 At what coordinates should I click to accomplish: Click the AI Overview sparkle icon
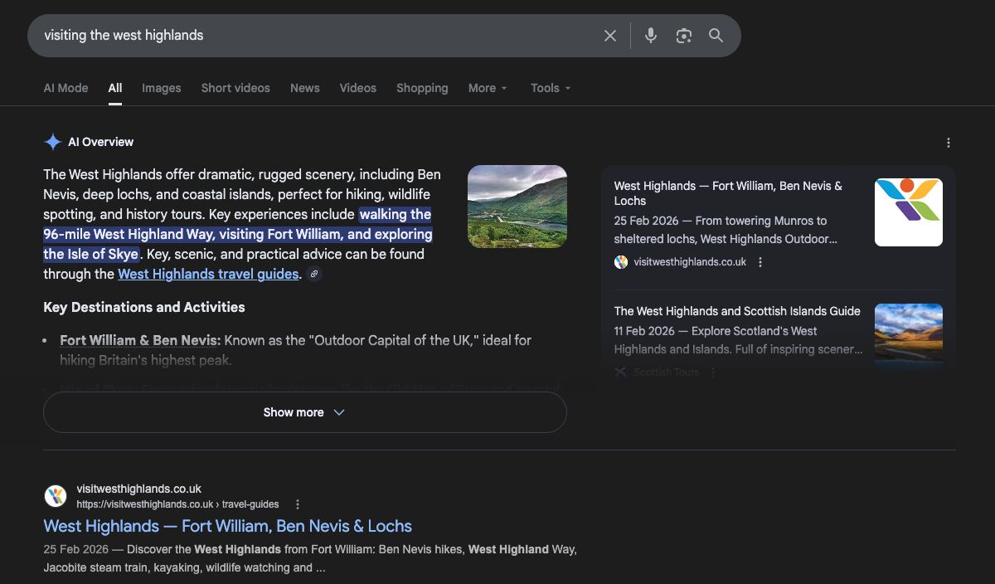point(53,142)
